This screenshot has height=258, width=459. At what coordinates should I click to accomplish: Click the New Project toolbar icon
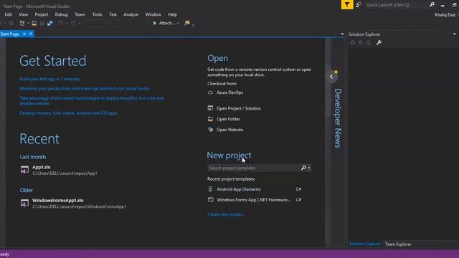coord(22,23)
